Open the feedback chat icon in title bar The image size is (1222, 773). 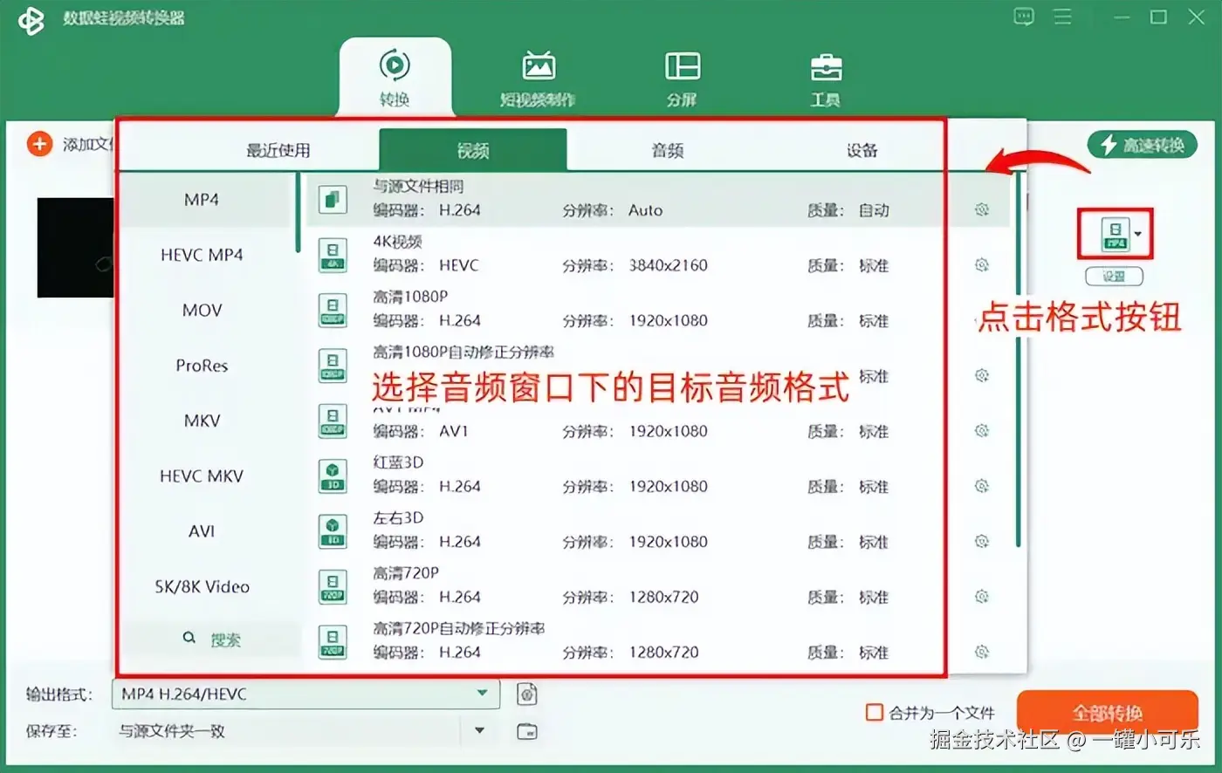[1024, 17]
